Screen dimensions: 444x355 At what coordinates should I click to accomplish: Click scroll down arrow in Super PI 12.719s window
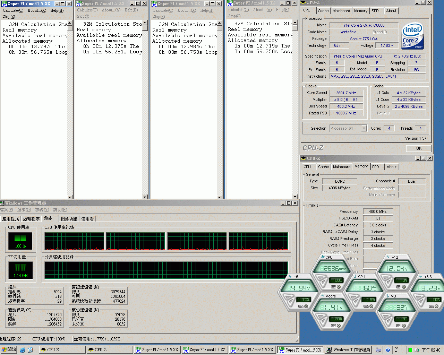click(x=295, y=196)
